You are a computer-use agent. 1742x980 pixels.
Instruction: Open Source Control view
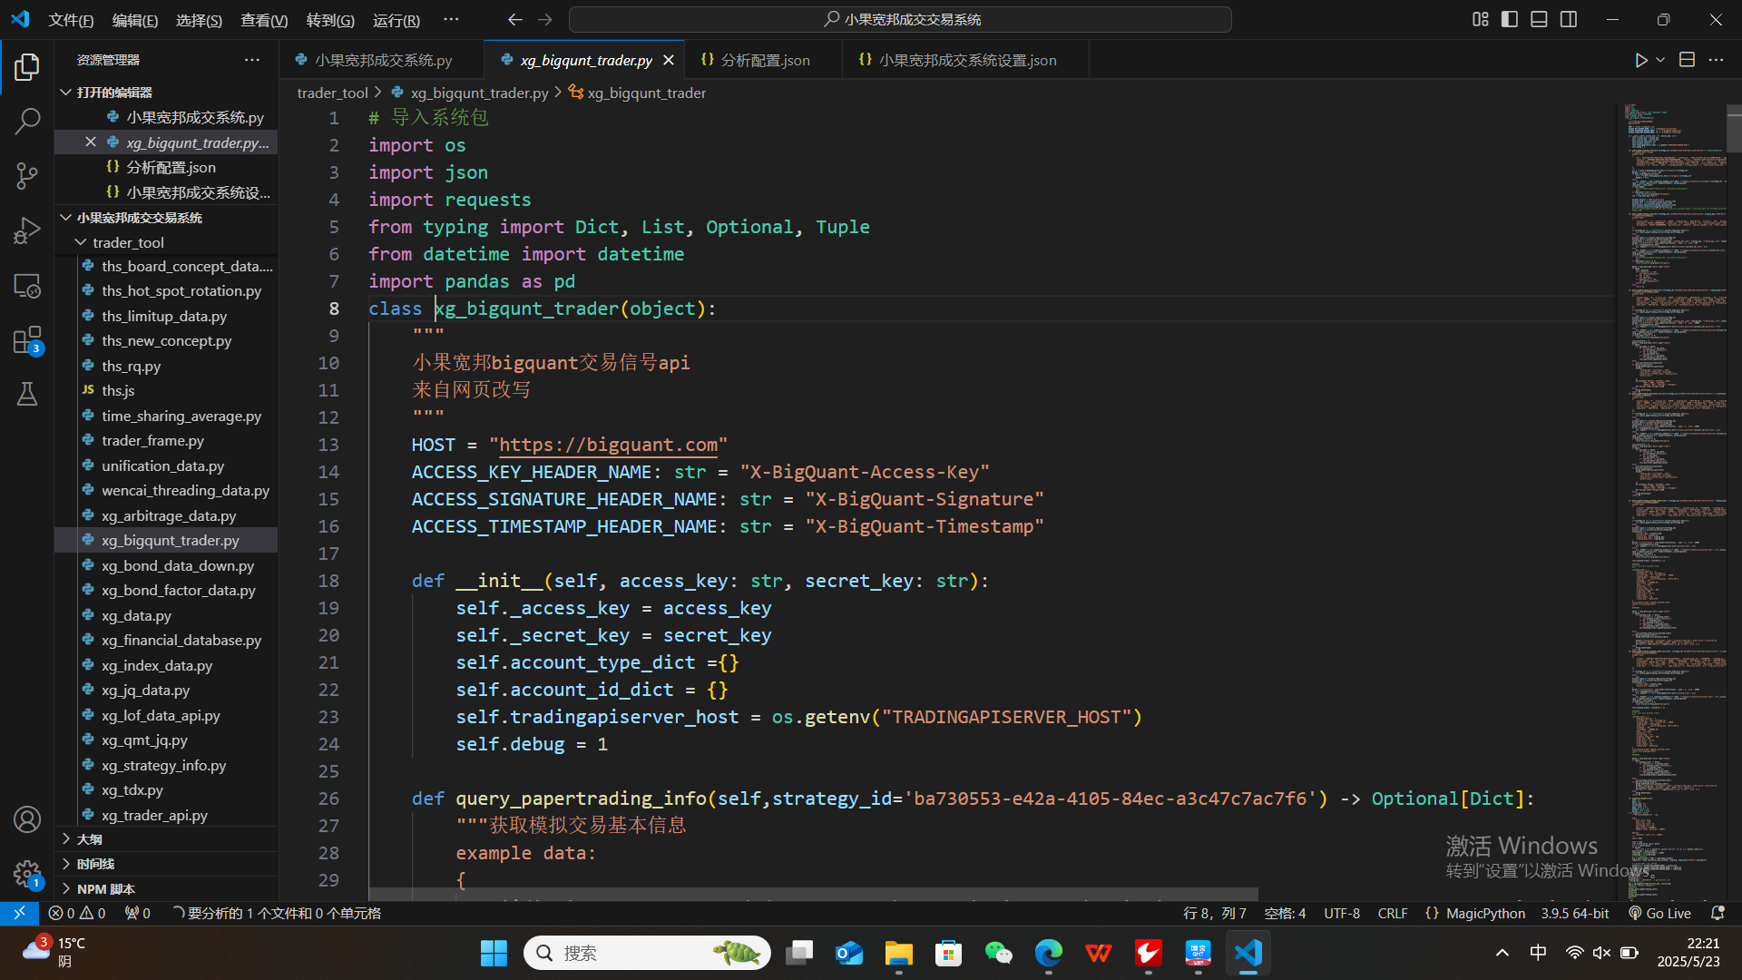tap(27, 176)
